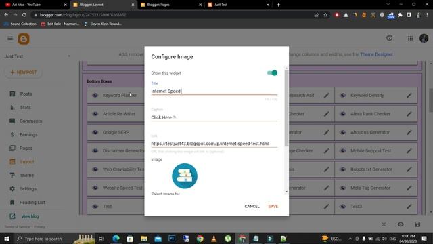Open the Windows Start menu
This screenshot has width=433, height=244.
tap(7, 239)
